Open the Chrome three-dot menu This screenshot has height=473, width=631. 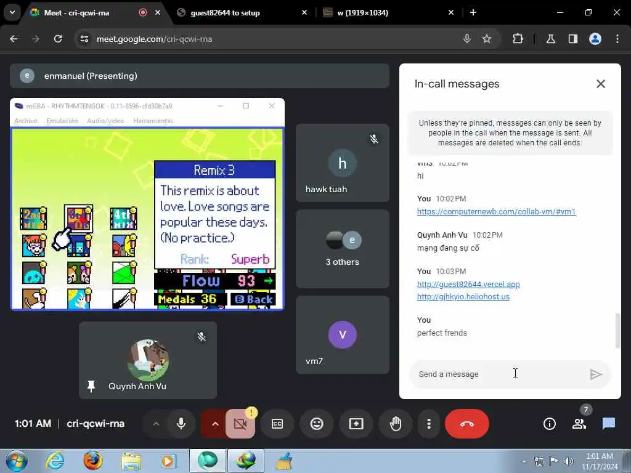(x=617, y=39)
